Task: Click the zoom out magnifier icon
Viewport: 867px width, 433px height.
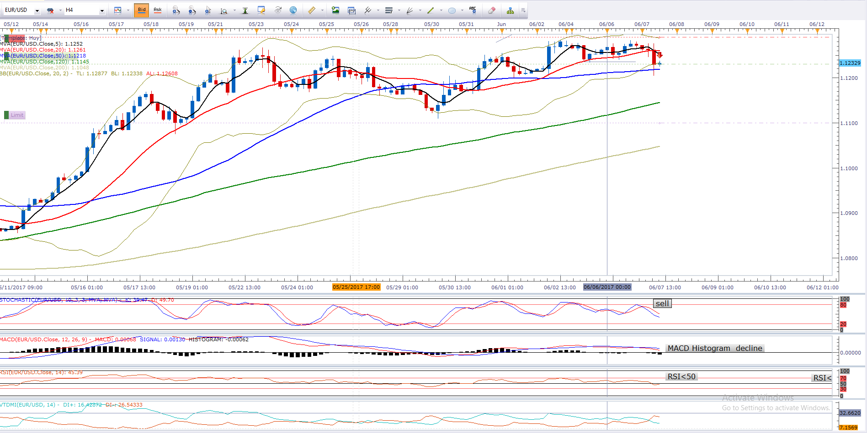Action: (192, 10)
